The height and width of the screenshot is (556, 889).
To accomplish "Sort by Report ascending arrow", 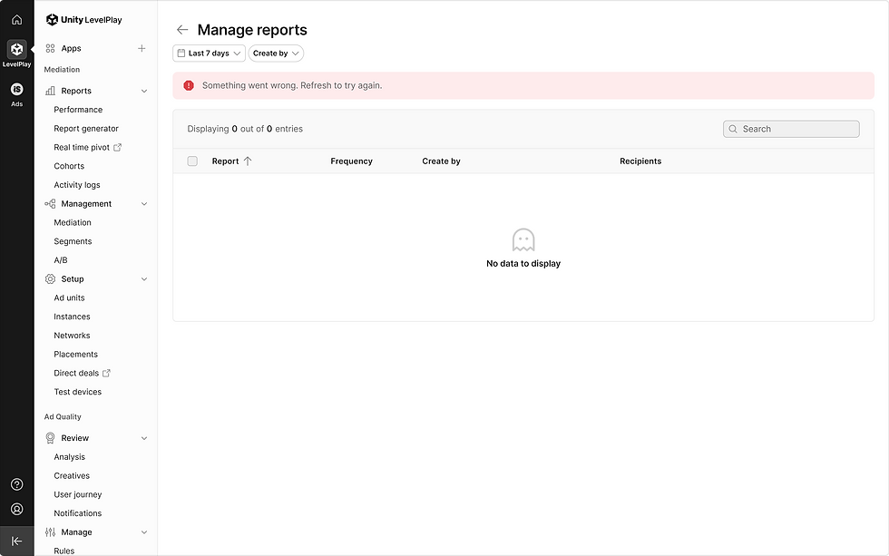I will 248,161.
